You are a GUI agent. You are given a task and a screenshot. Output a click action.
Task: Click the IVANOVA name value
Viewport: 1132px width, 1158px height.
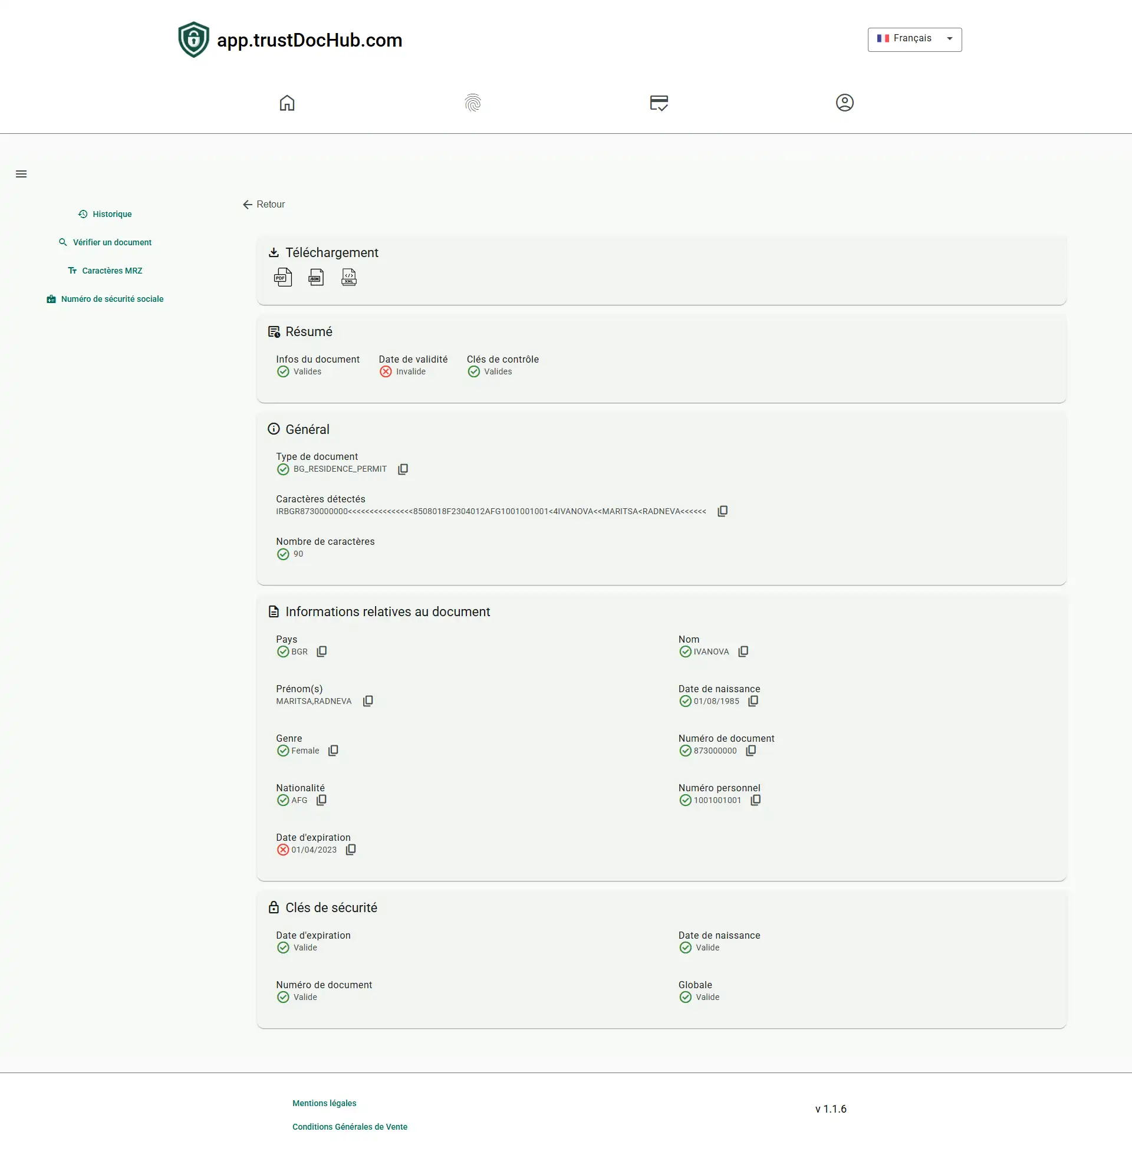click(x=711, y=652)
